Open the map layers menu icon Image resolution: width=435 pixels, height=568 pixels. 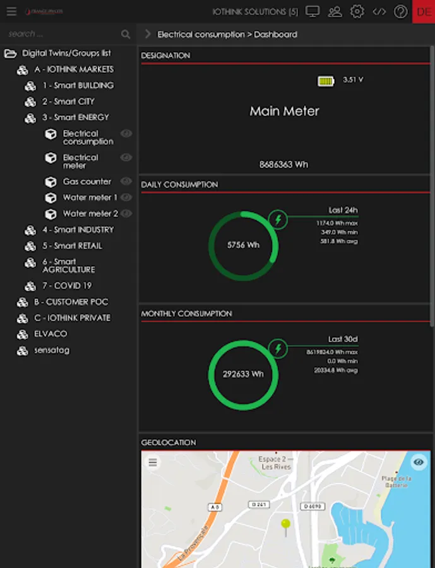click(x=153, y=462)
